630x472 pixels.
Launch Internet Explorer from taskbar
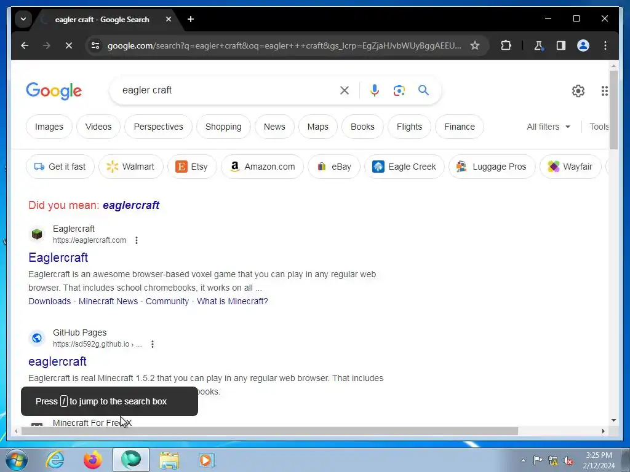coord(55,460)
